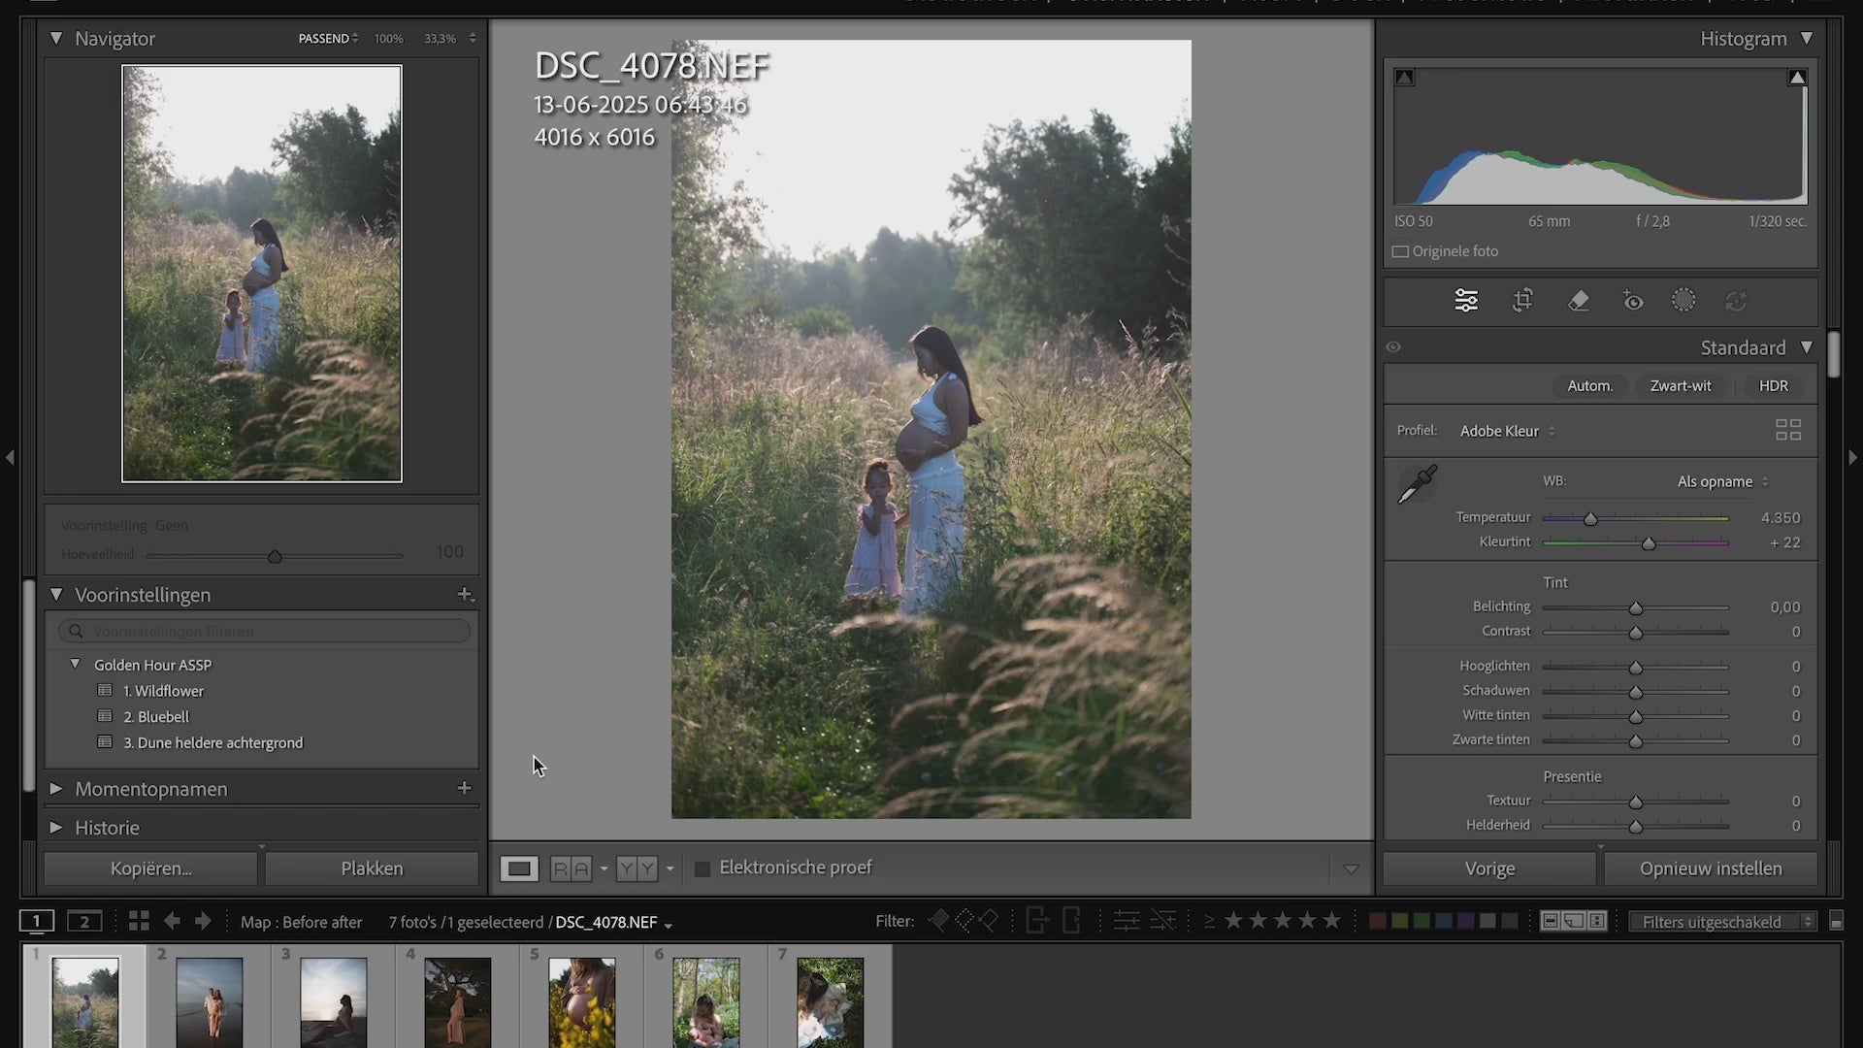
Task: Expand the Momentopnamen panel
Action: (56, 789)
